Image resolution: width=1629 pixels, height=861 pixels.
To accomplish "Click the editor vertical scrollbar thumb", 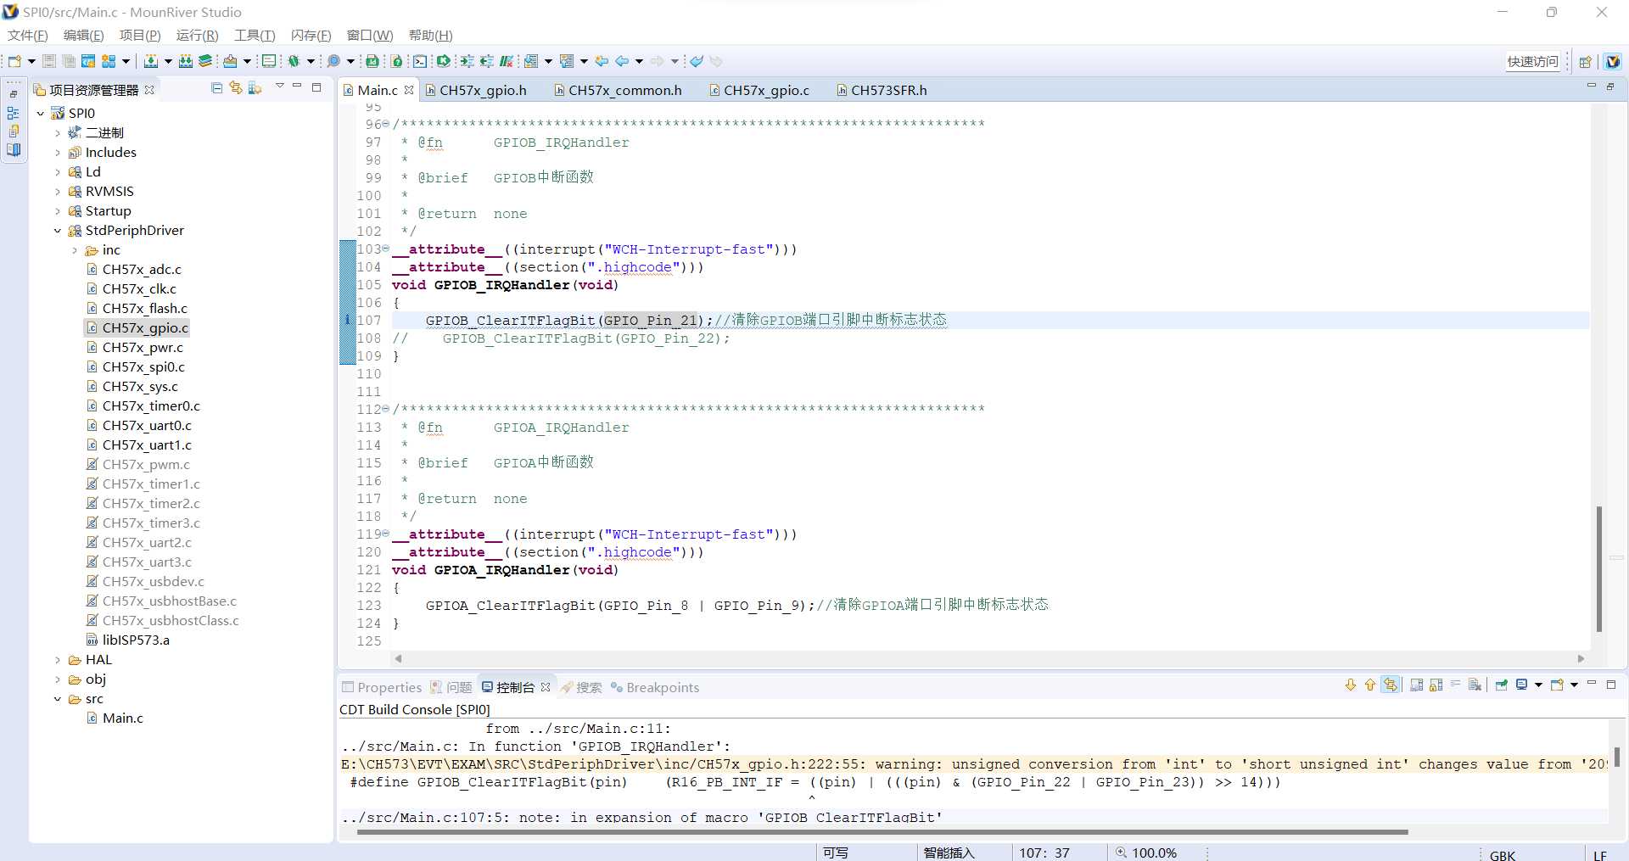I will click(x=1599, y=568).
